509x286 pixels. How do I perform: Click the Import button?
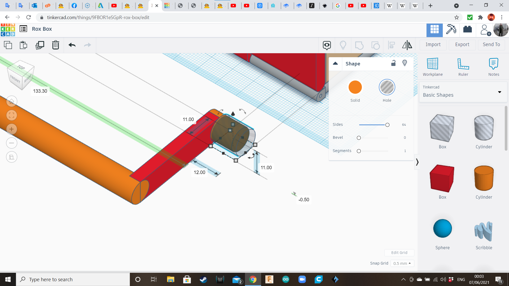(x=433, y=44)
